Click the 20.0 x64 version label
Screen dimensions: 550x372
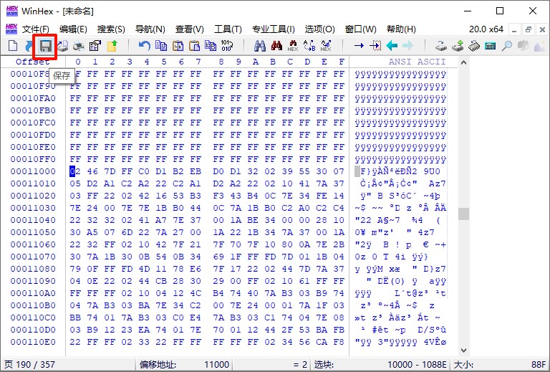tap(486, 29)
